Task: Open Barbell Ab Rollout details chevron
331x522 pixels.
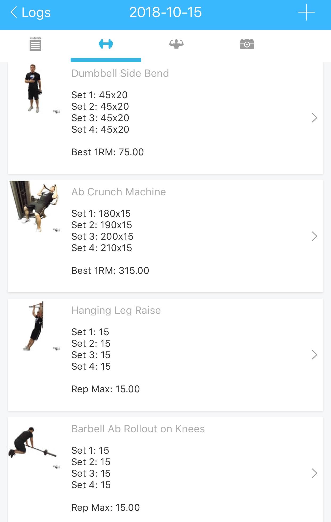Action: click(x=314, y=473)
